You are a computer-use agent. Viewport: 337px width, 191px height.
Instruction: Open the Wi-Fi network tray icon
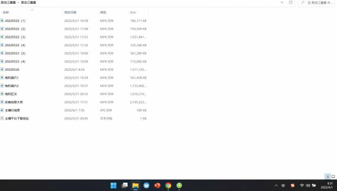coord(302,186)
